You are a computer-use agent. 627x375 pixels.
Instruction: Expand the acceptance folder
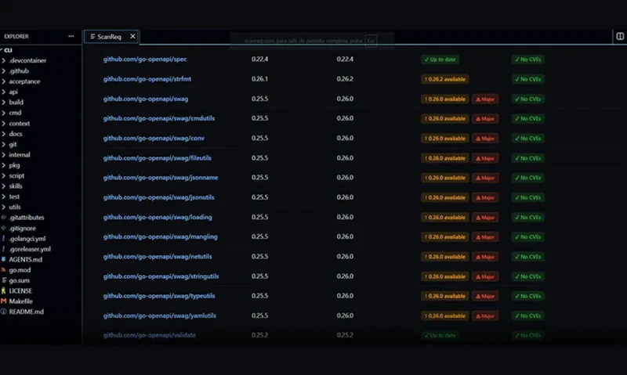pyautogui.click(x=24, y=81)
